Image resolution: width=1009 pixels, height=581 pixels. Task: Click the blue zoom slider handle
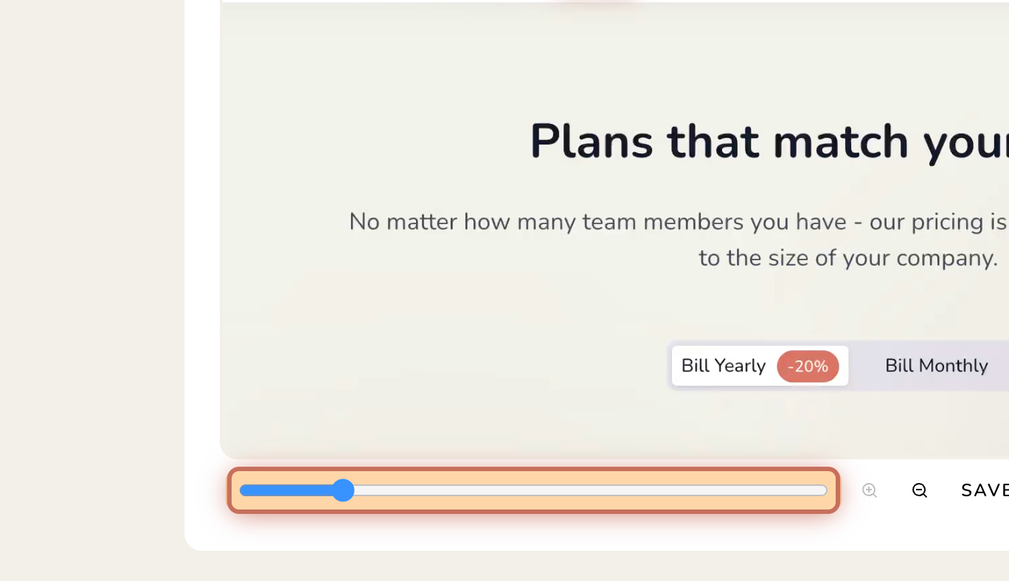(x=342, y=490)
